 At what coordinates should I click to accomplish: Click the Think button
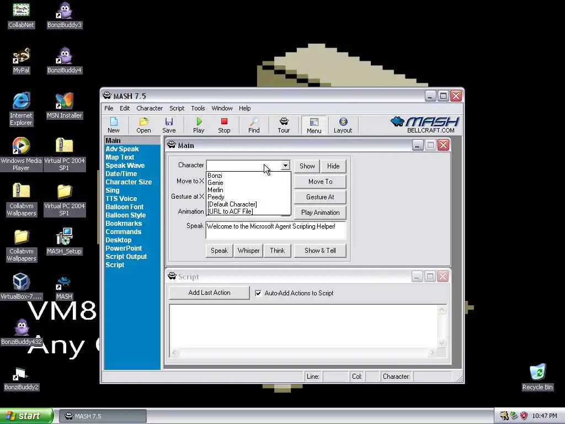pyautogui.click(x=277, y=251)
